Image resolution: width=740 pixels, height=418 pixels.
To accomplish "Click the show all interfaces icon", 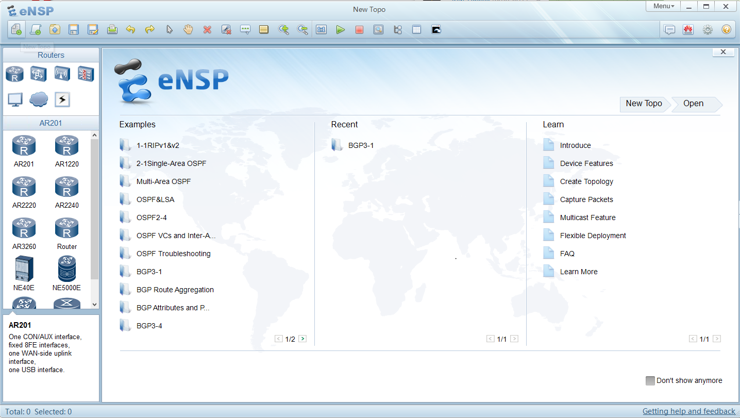I will (x=397, y=30).
